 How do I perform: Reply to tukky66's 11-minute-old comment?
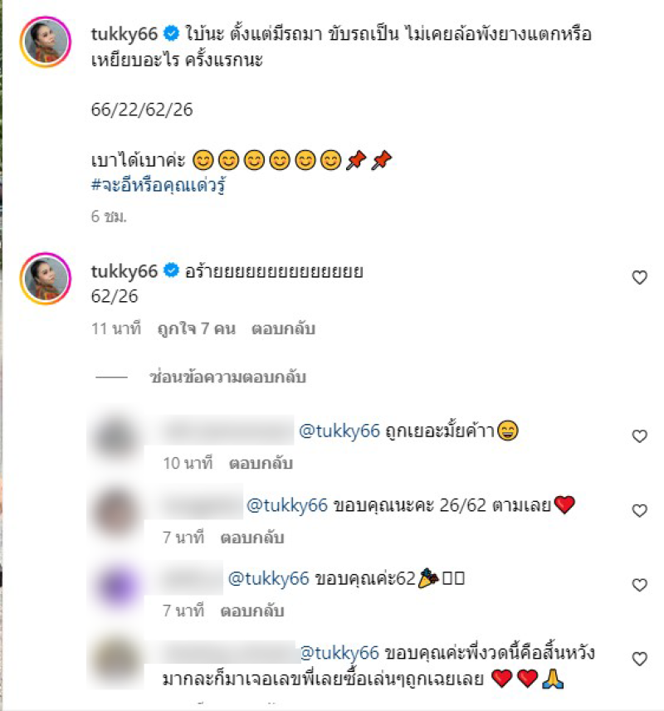coord(283,329)
